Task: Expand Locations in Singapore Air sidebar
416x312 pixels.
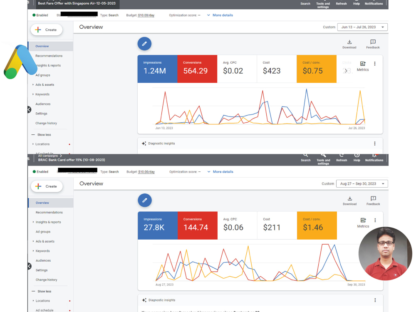Action: [42, 144]
